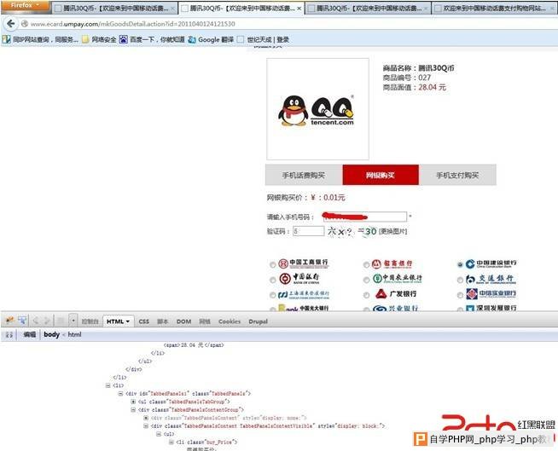Open the Firebug 控制台 console tab

(x=90, y=321)
